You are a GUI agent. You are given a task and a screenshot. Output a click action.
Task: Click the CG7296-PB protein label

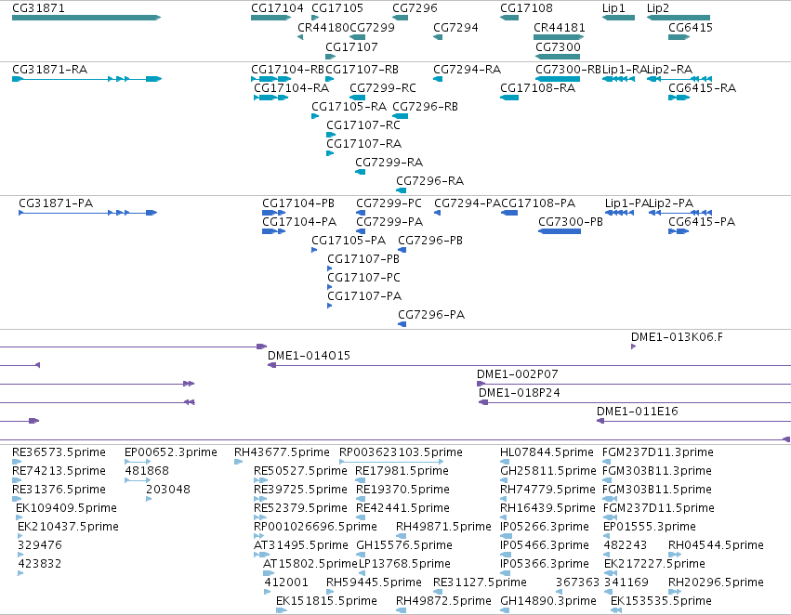430,241
